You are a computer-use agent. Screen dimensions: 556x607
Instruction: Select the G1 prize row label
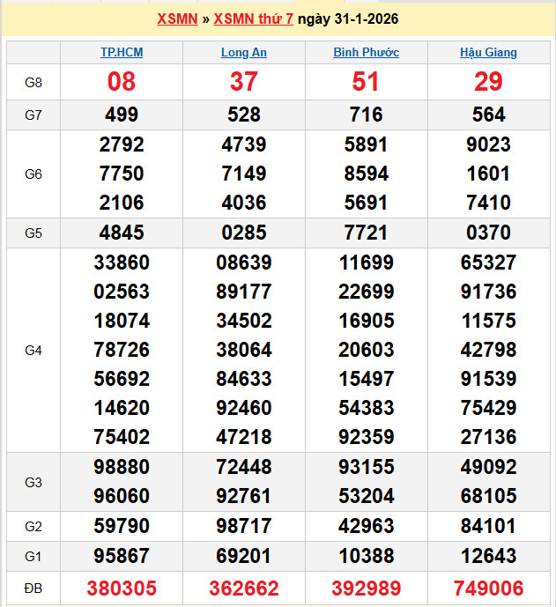(x=33, y=557)
